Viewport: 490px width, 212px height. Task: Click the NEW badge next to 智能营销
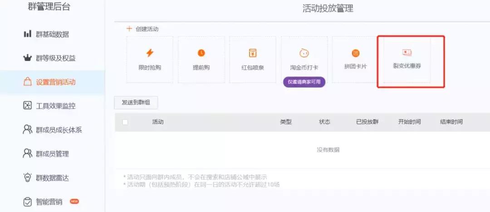(x=74, y=202)
